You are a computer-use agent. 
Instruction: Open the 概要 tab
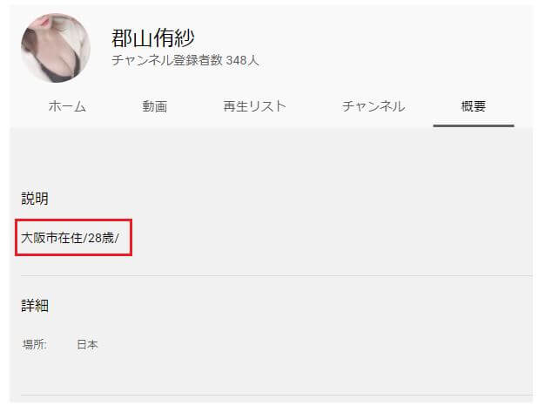click(x=474, y=106)
